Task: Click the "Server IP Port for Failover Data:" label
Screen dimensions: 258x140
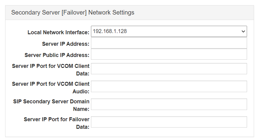Action: (x=57, y=123)
